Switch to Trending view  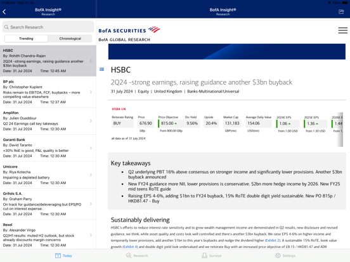(x=26, y=39)
